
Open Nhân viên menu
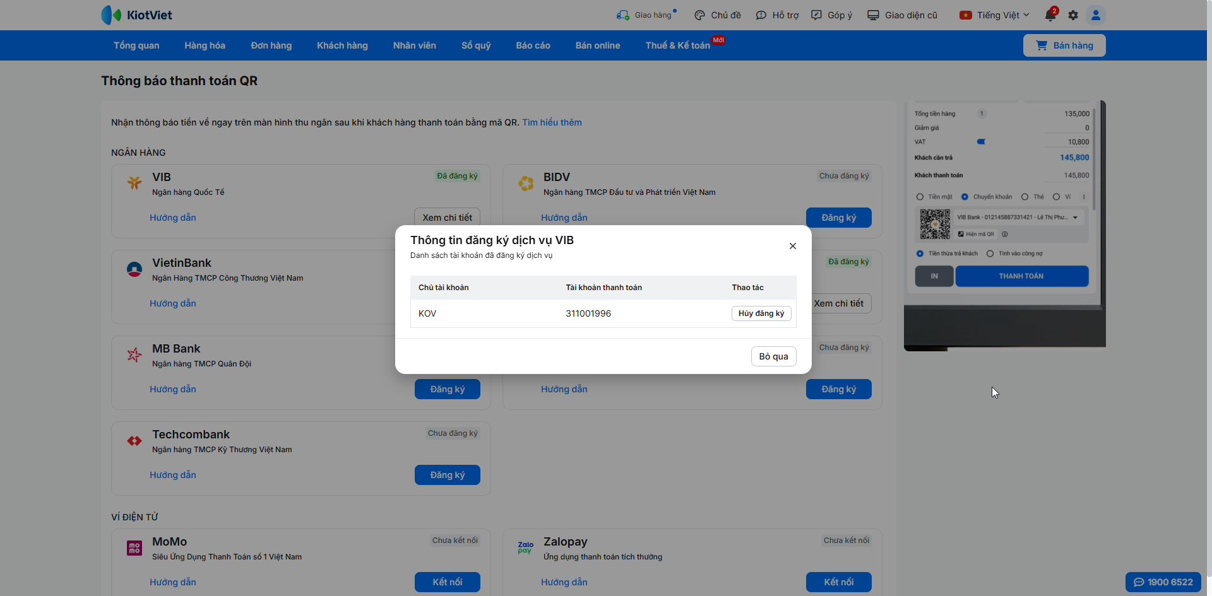coord(415,45)
